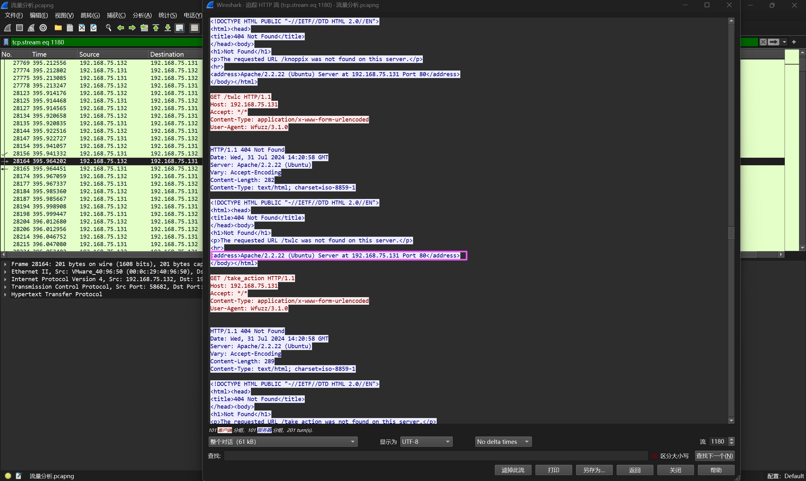Click stream dialog scrollbar down arrow
Screen dimensions: 806x481
pyautogui.click(x=731, y=420)
